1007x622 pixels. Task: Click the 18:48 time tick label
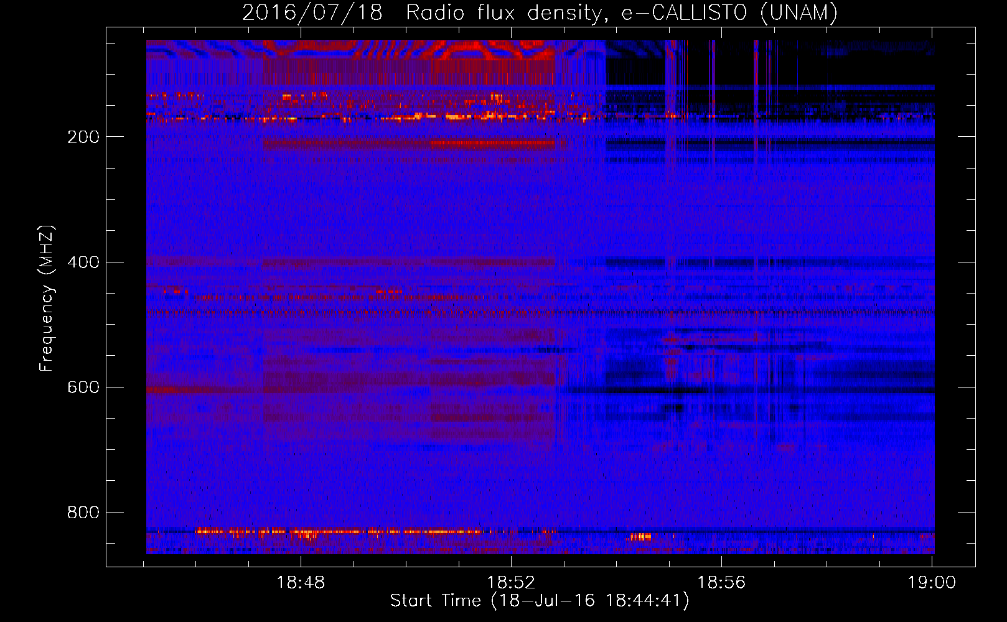pyautogui.click(x=301, y=582)
